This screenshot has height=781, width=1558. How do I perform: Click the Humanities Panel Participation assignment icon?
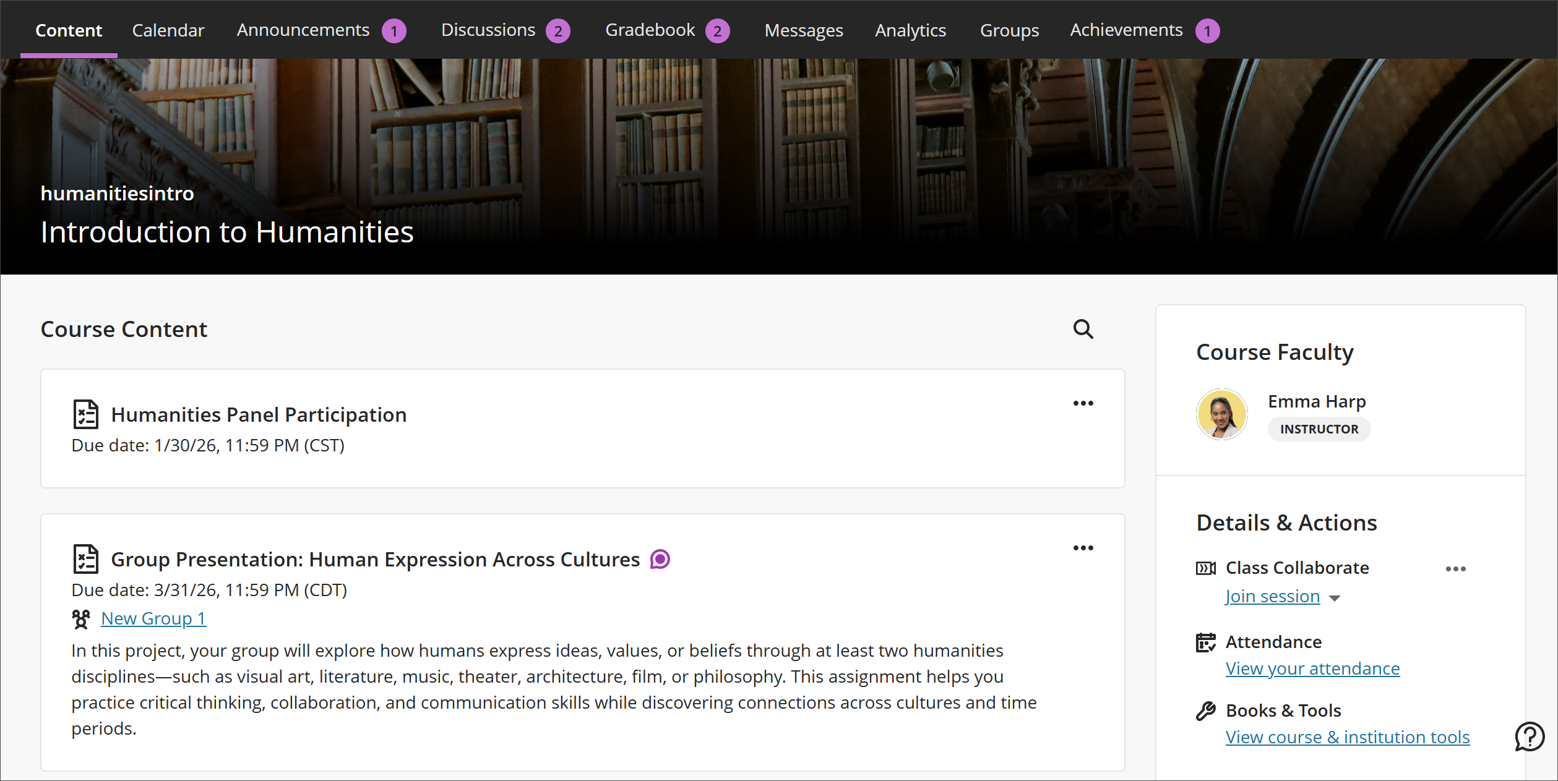pyautogui.click(x=85, y=414)
